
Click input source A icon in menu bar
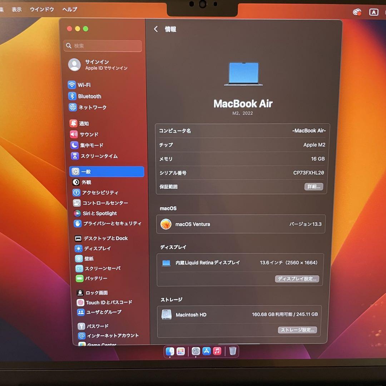tap(373, 12)
